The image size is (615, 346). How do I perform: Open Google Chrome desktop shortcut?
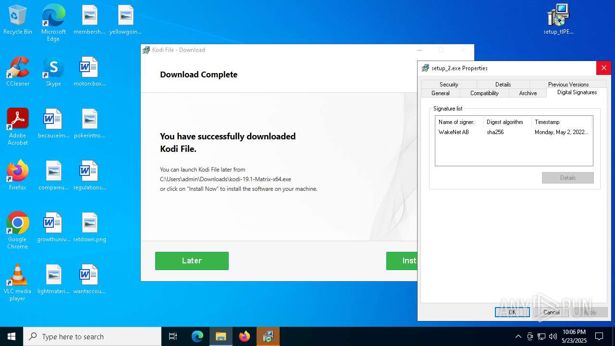pyautogui.click(x=18, y=231)
